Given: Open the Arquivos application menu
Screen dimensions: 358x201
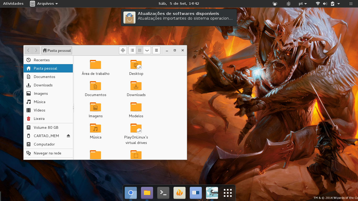Looking at the screenshot, I should coord(44,4).
